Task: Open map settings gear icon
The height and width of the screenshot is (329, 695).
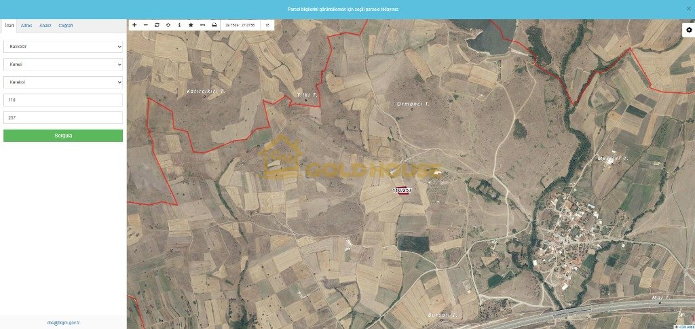Action: [x=689, y=30]
